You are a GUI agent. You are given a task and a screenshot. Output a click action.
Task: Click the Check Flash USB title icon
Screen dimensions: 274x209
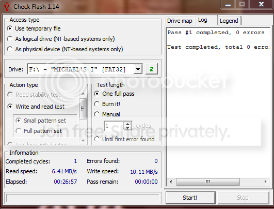pos(7,7)
